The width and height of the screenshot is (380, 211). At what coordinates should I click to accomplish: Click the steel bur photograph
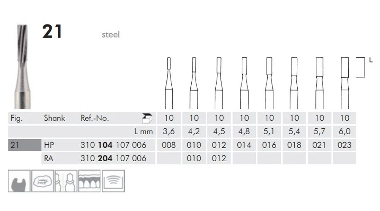(22, 67)
